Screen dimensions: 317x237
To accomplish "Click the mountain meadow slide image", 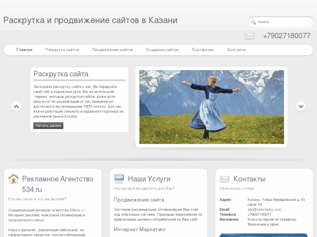I will click(x=211, y=107).
